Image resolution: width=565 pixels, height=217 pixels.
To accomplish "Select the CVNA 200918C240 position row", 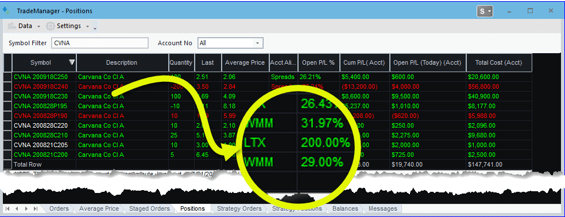I will click(268, 86).
